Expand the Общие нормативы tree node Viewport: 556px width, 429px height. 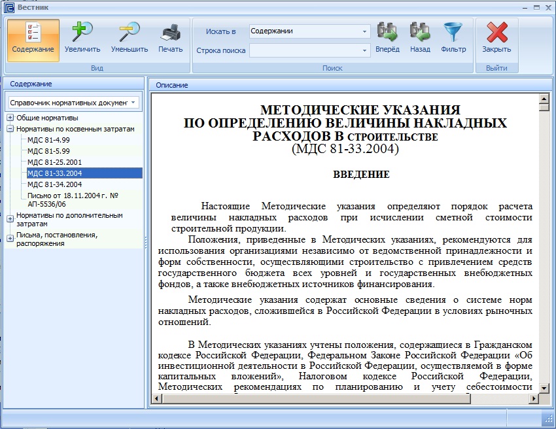(x=10, y=118)
